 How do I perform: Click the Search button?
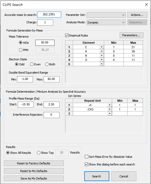tap(97, 176)
